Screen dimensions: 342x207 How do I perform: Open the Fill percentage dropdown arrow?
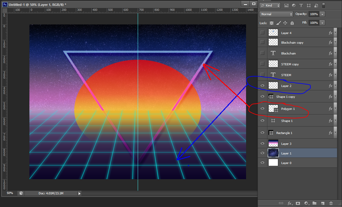(x=323, y=23)
